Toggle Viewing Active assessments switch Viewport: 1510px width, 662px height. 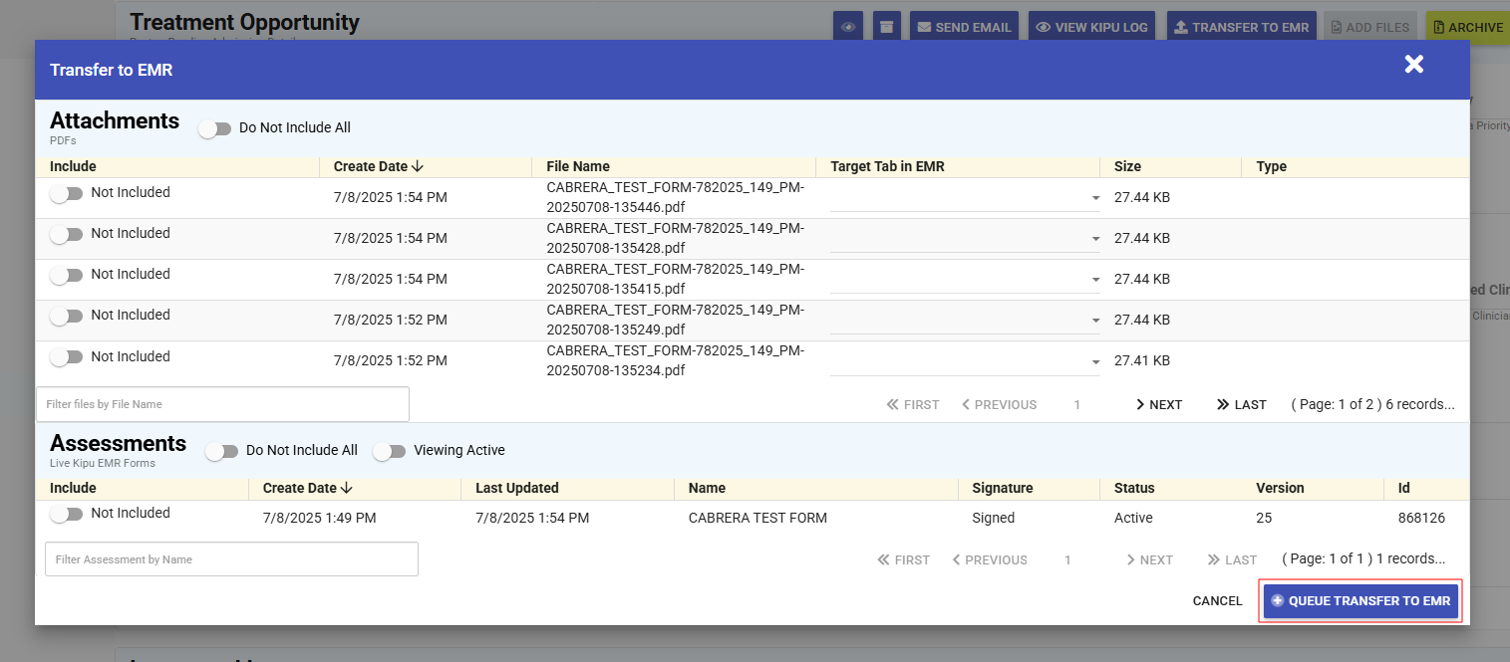pos(389,451)
